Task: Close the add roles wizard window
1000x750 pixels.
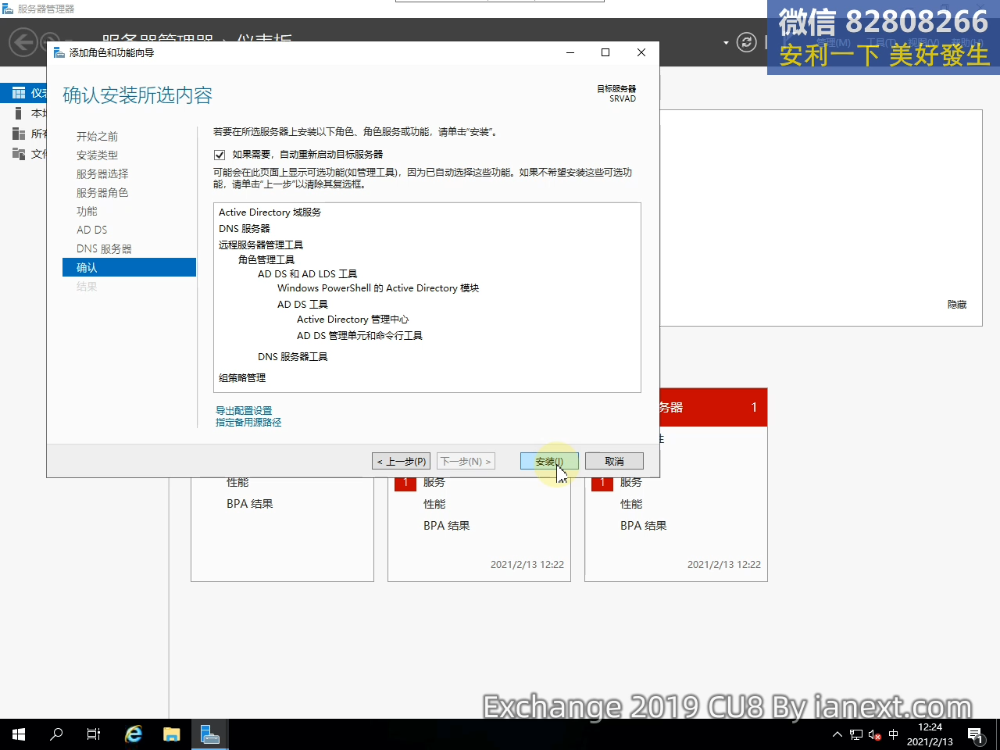Action: point(641,52)
